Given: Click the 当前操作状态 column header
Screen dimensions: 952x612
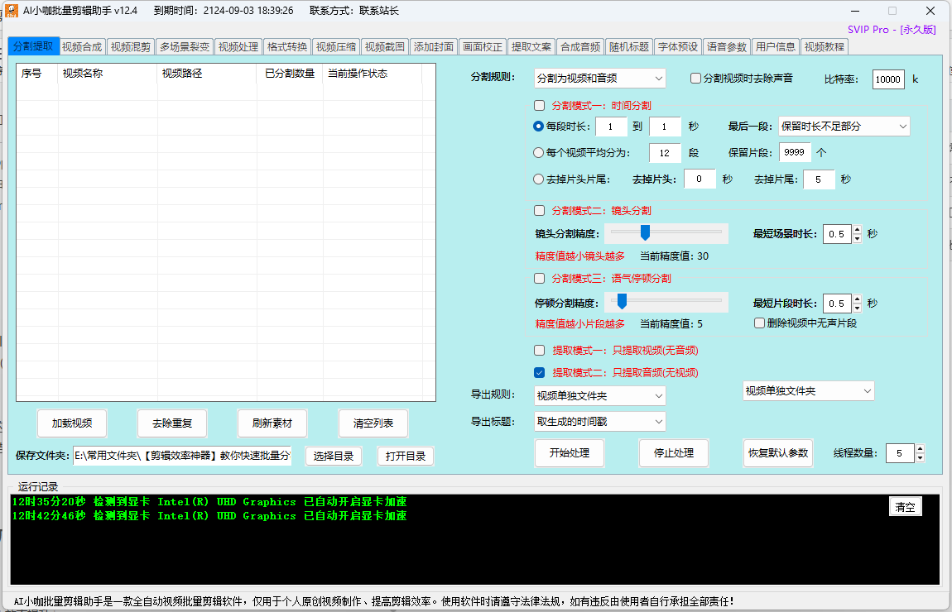Looking at the screenshot, I should click(x=372, y=74).
